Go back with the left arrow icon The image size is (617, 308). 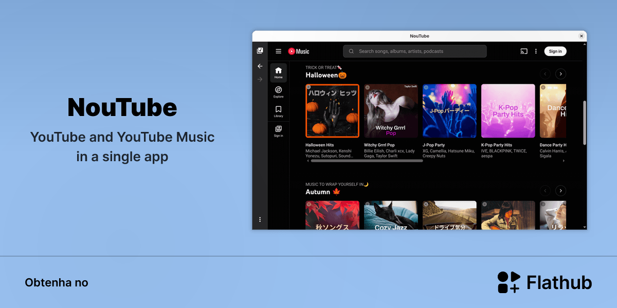coord(260,66)
